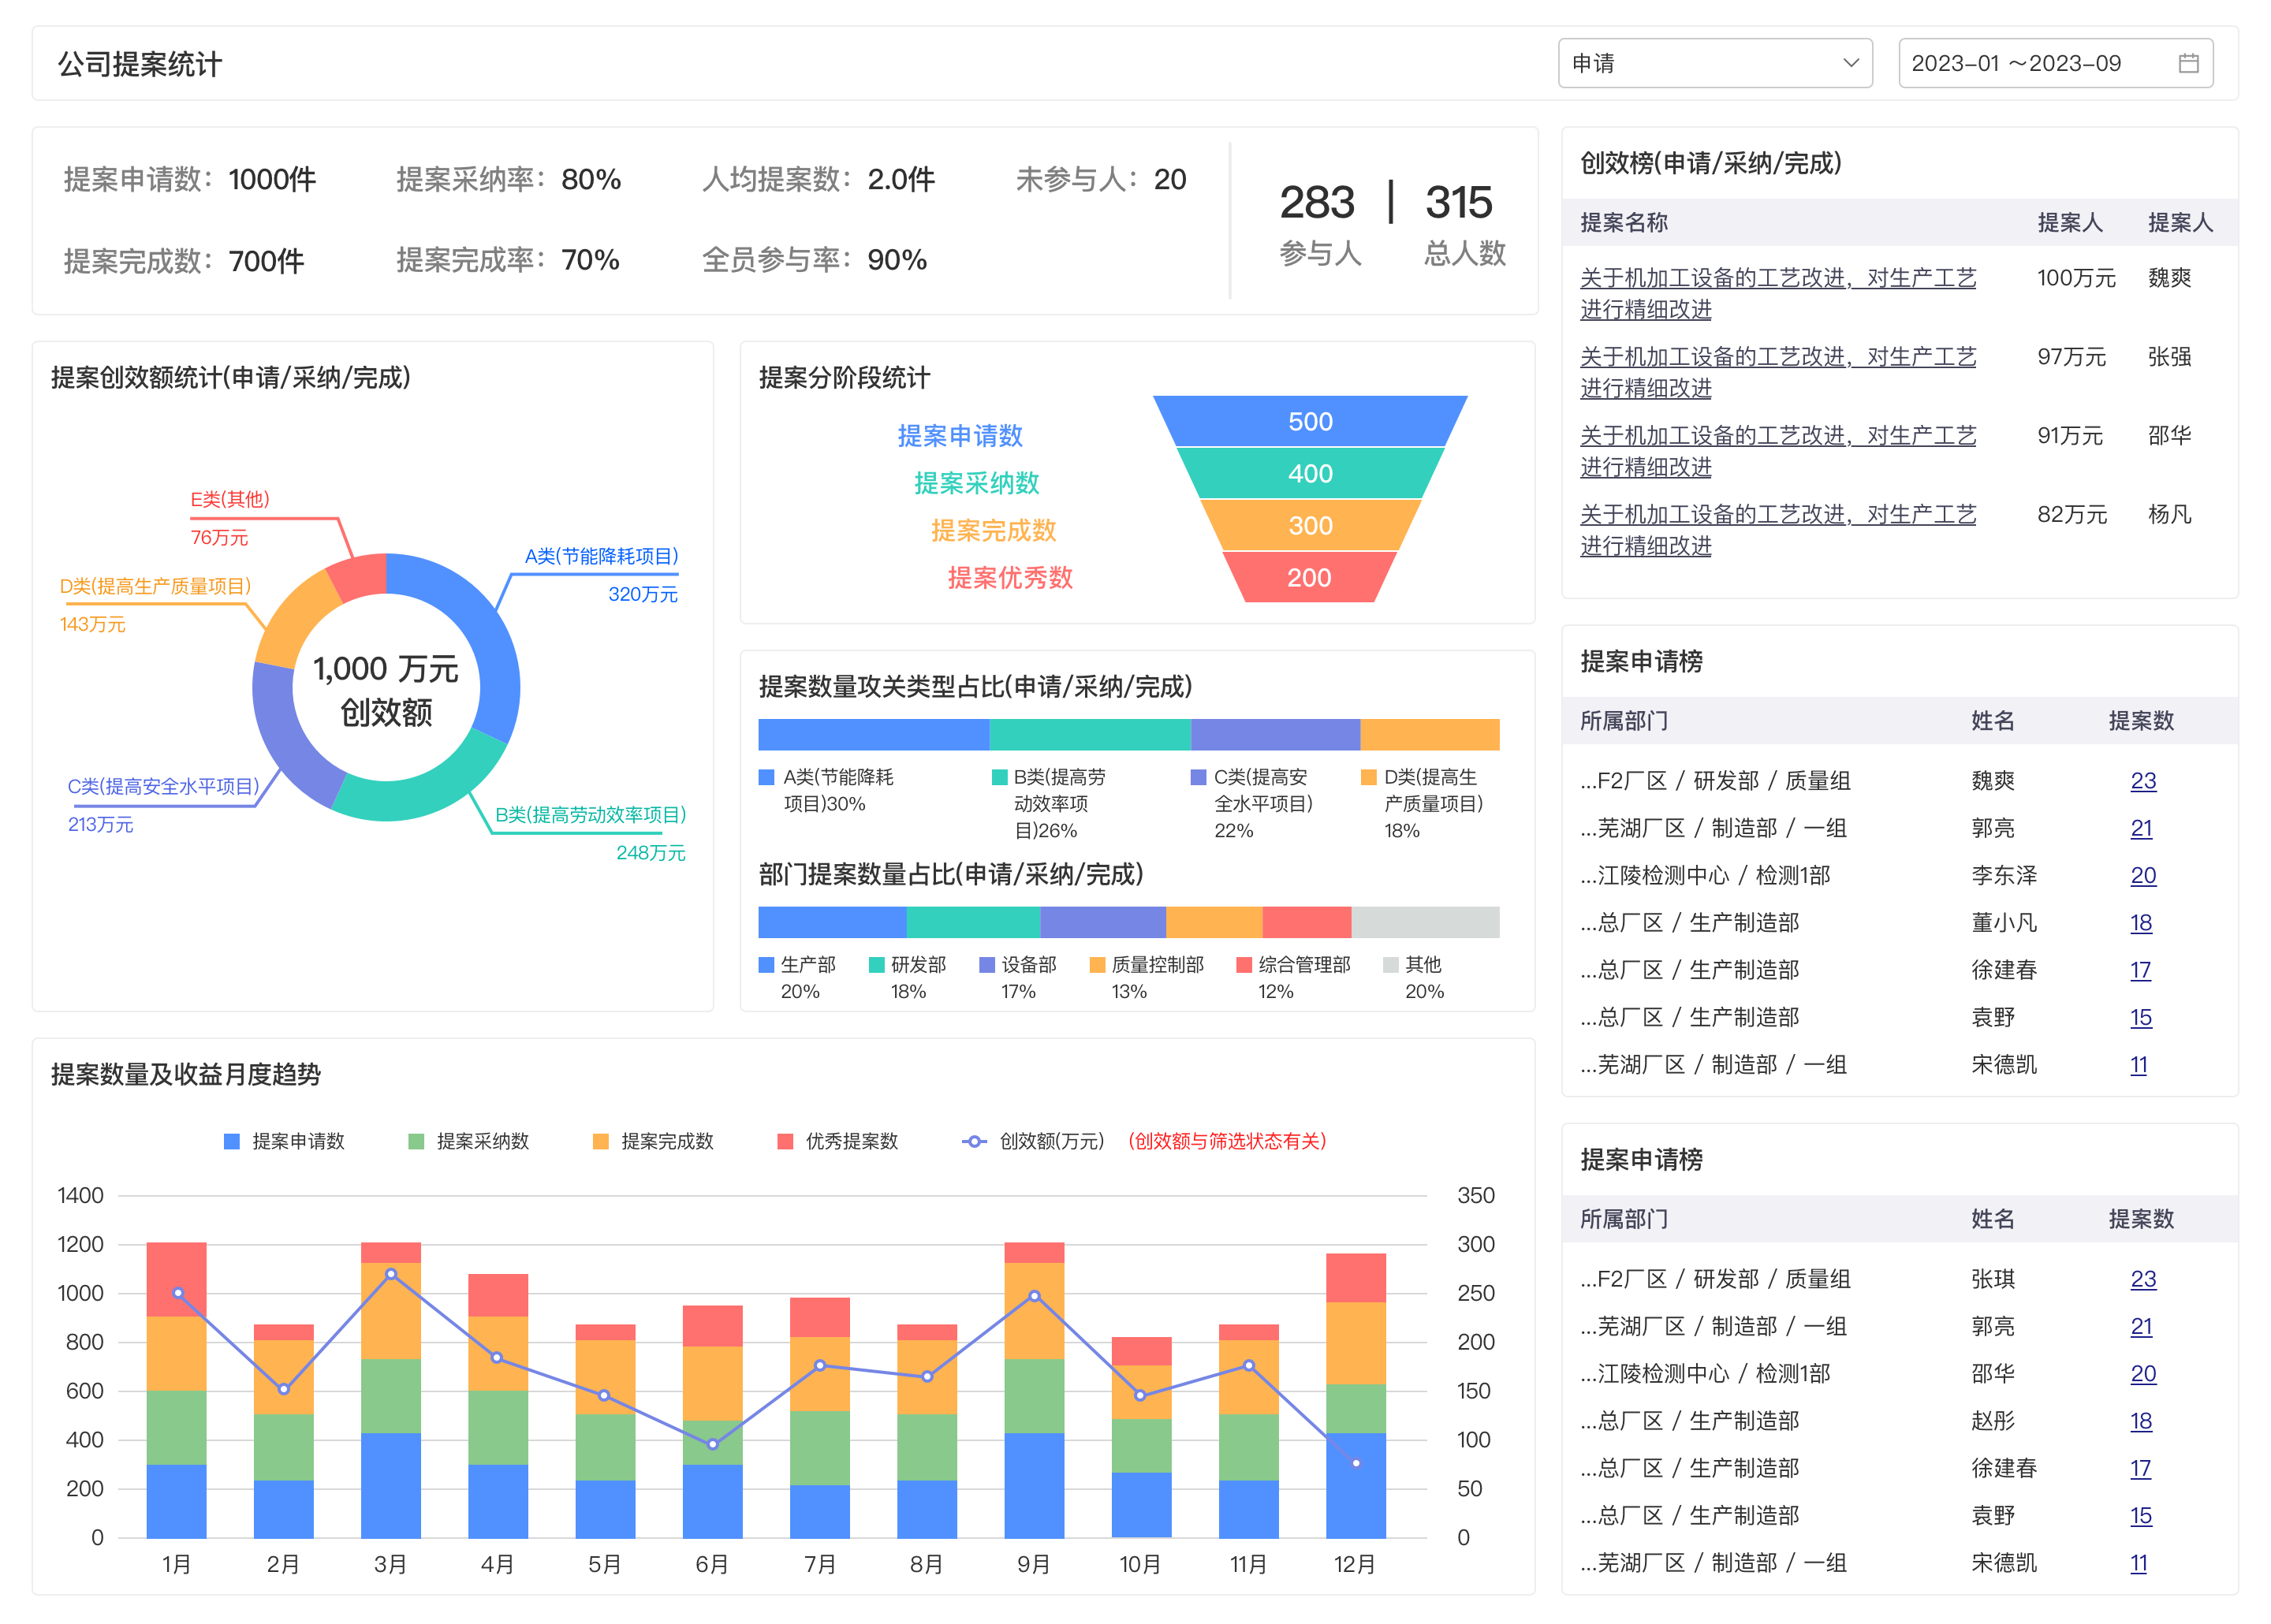The height and width of the screenshot is (1624, 2271).
Task: Click the 2023-01 ~2023-09 date range field
Action: (x=2055, y=63)
